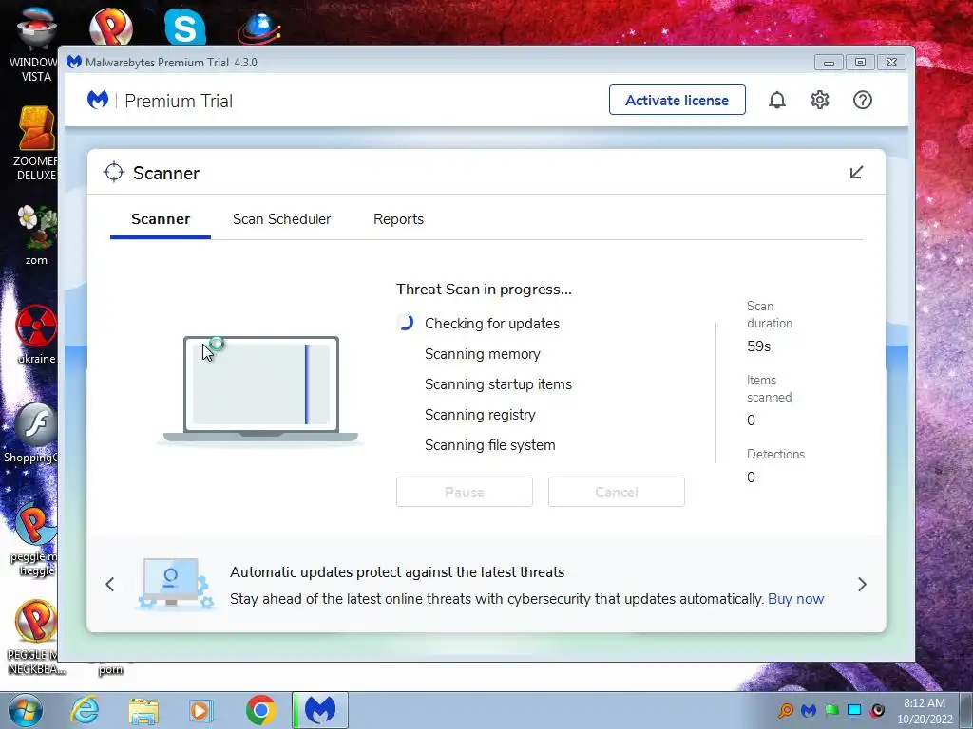Image resolution: width=973 pixels, height=729 pixels.
Task: Click the Scanning file system step
Action: point(489,445)
